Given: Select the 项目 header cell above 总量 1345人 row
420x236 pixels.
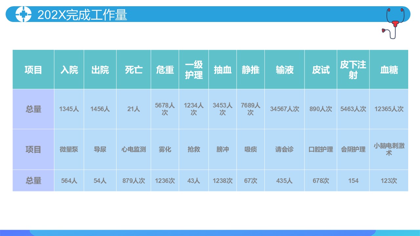Looking at the screenshot, I should tap(33, 69).
